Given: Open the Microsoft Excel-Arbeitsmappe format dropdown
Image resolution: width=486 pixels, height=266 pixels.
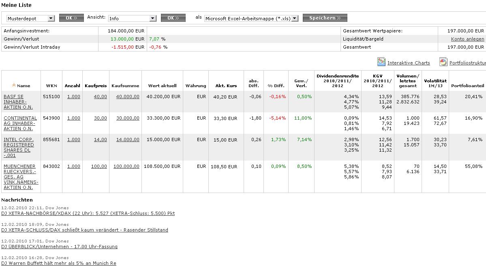Looking at the screenshot, I should pyautogui.click(x=251, y=19).
